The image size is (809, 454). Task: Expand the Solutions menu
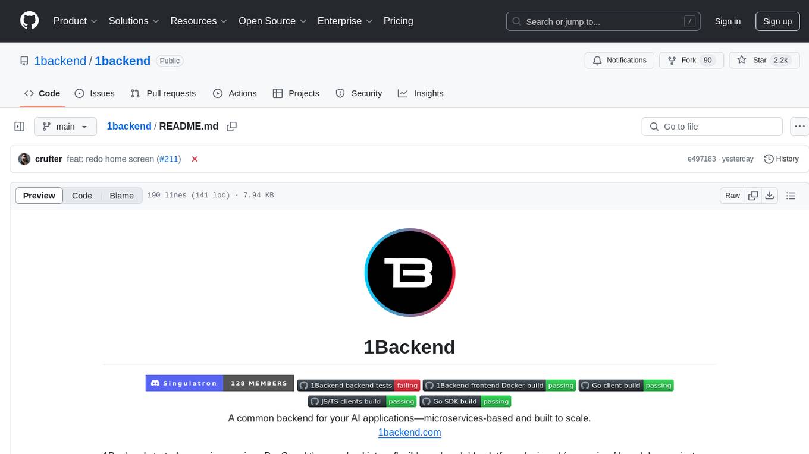(134, 21)
